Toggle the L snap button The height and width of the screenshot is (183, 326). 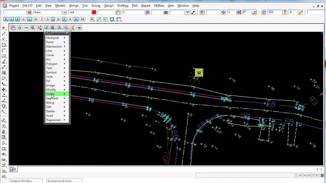coord(12,19)
